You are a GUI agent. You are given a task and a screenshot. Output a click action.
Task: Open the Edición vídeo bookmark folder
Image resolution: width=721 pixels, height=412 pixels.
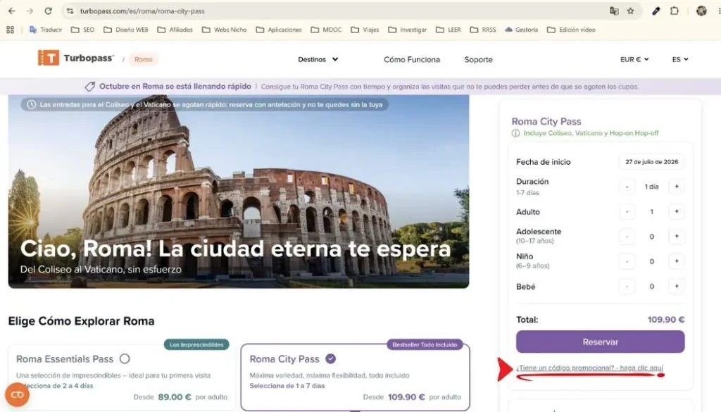[572, 30]
